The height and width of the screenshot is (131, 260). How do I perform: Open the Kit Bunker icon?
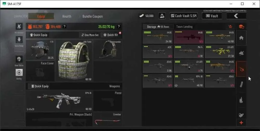[19, 26]
